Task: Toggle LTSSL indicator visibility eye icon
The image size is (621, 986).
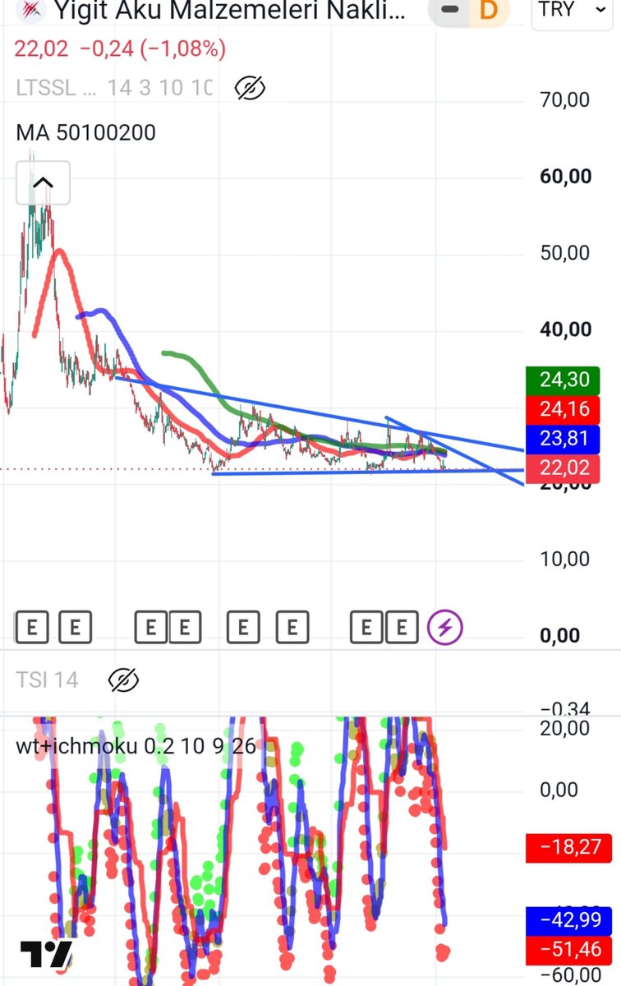Action: (x=250, y=88)
